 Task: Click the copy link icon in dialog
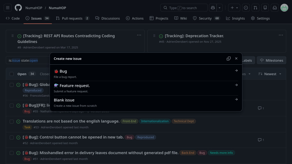click(228, 59)
